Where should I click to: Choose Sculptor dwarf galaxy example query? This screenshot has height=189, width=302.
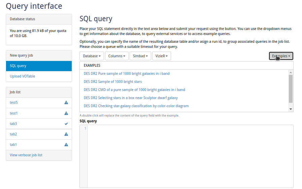click(x=131, y=98)
